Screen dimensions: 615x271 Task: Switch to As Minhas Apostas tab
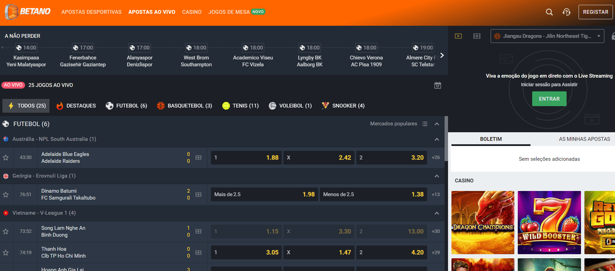coord(584,139)
